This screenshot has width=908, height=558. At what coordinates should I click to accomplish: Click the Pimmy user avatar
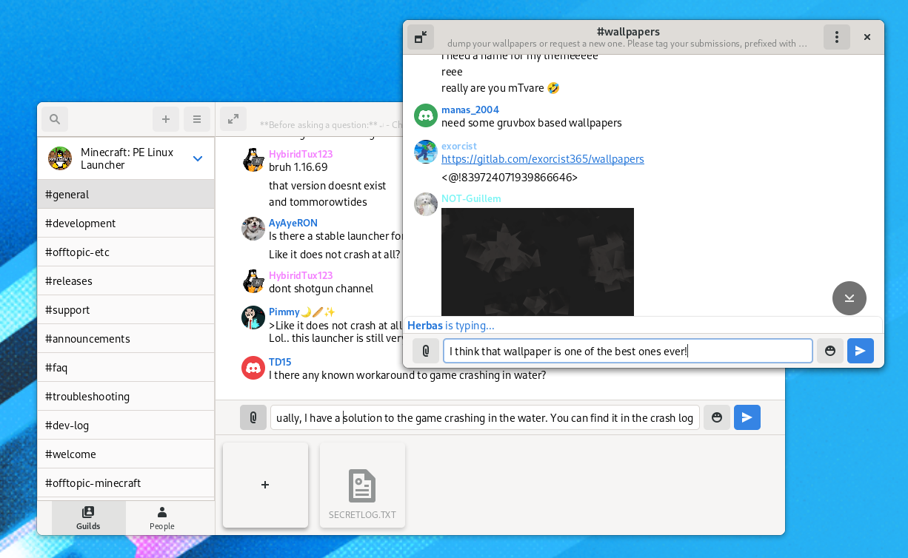[253, 317]
